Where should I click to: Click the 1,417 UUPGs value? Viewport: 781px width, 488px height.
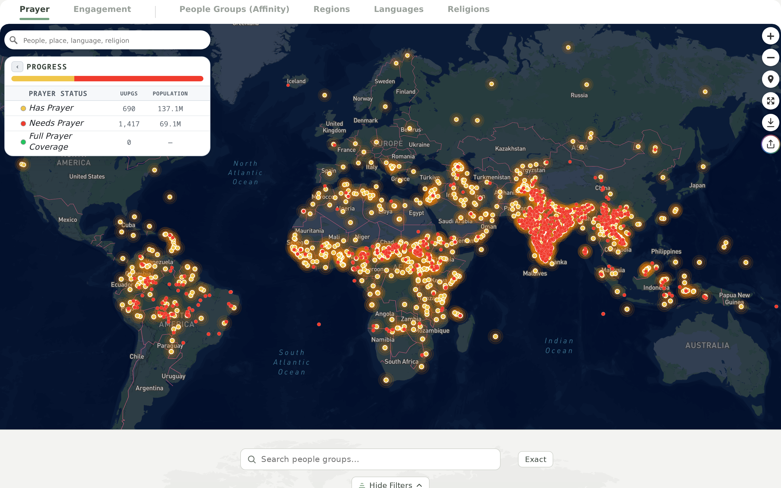tap(129, 124)
